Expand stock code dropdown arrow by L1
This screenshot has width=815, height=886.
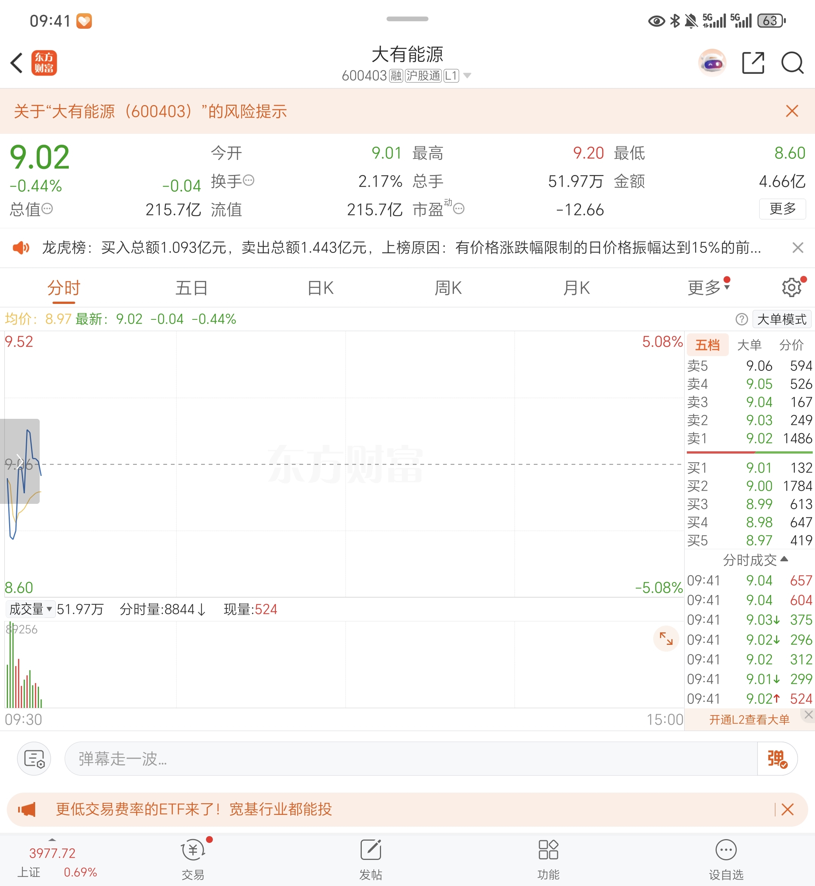[x=467, y=76]
